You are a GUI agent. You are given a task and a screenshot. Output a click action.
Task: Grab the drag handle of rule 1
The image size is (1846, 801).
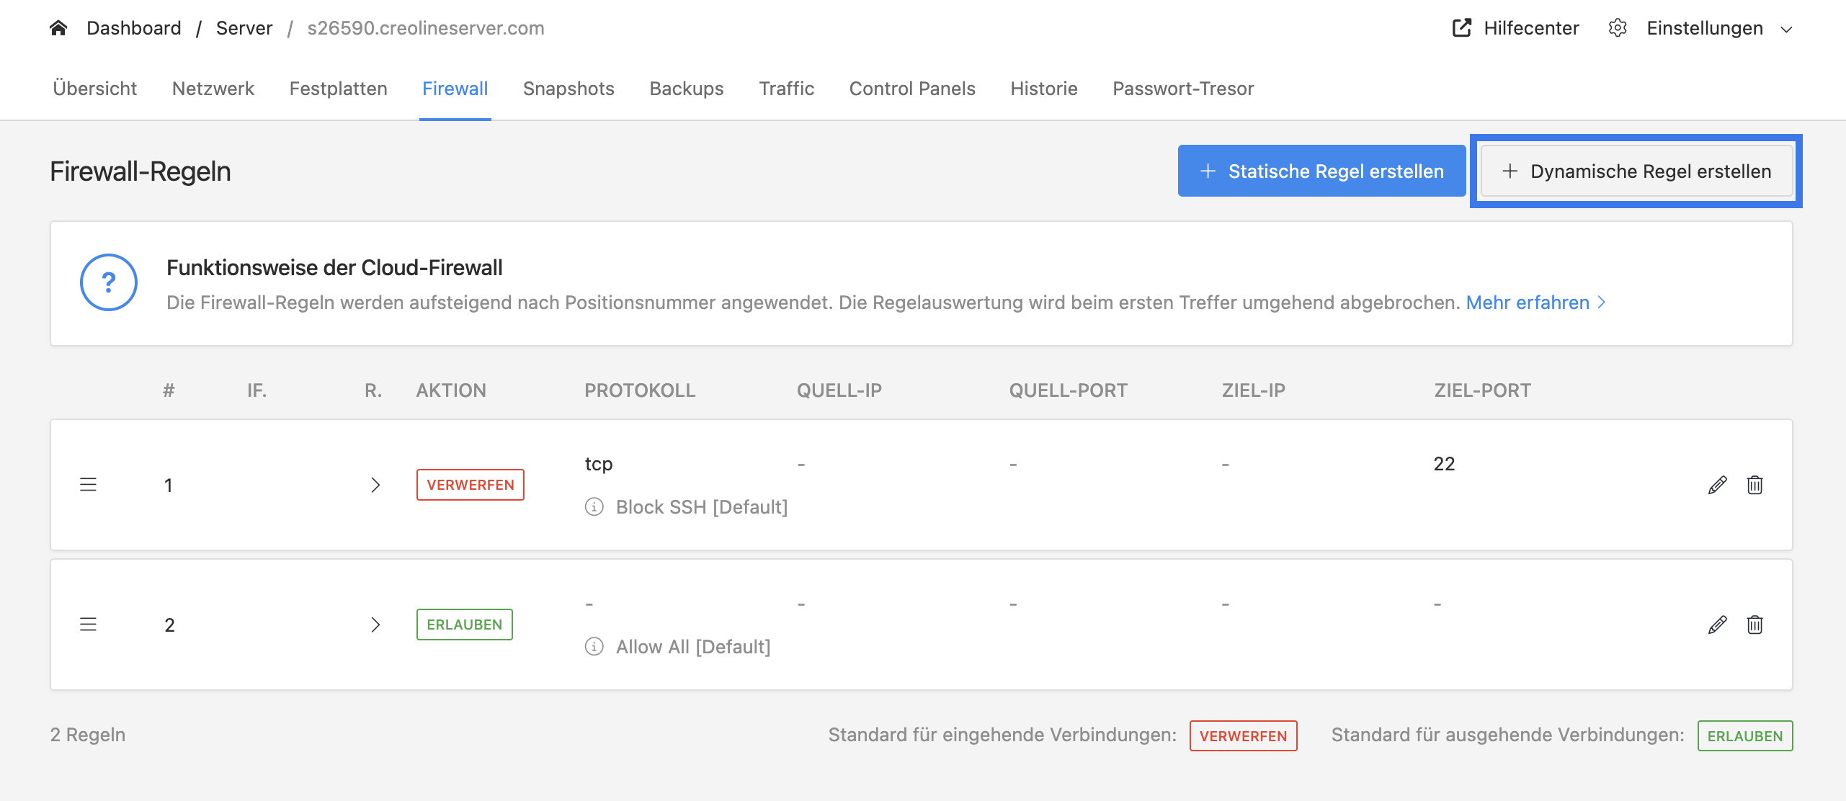[x=88, y=485]
